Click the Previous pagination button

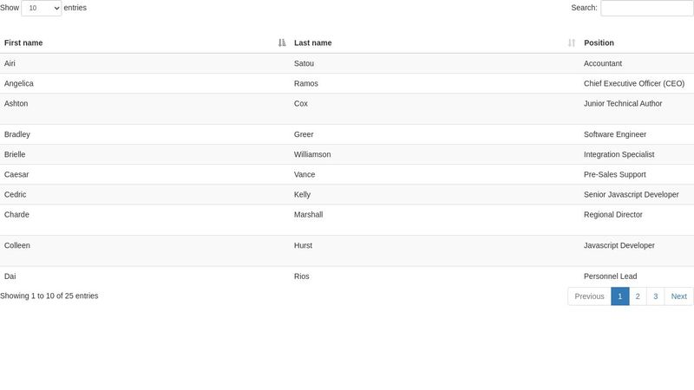pos(589,296)
